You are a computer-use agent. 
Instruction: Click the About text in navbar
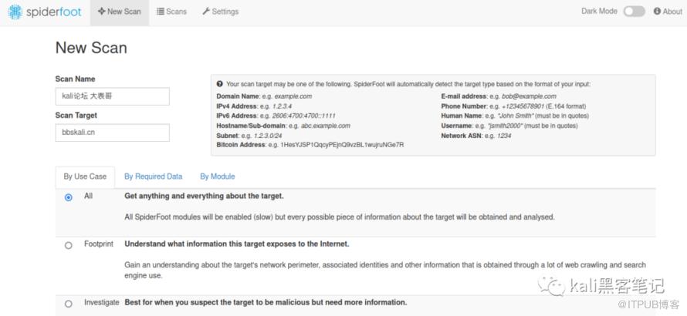(x=672, y=12)
